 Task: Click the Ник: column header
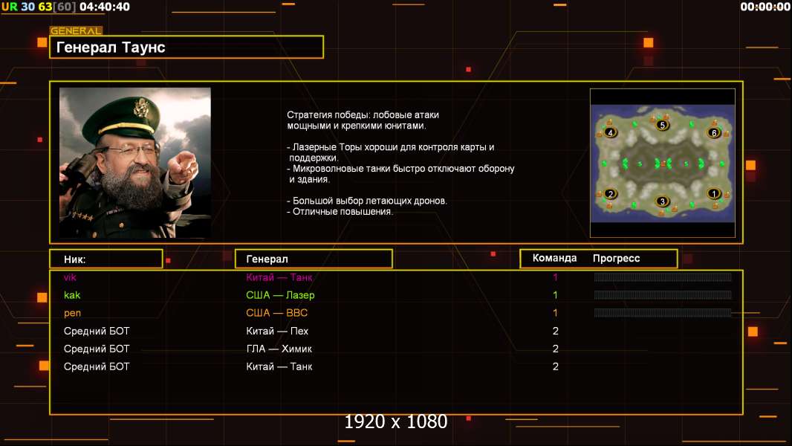click(106, 259)
